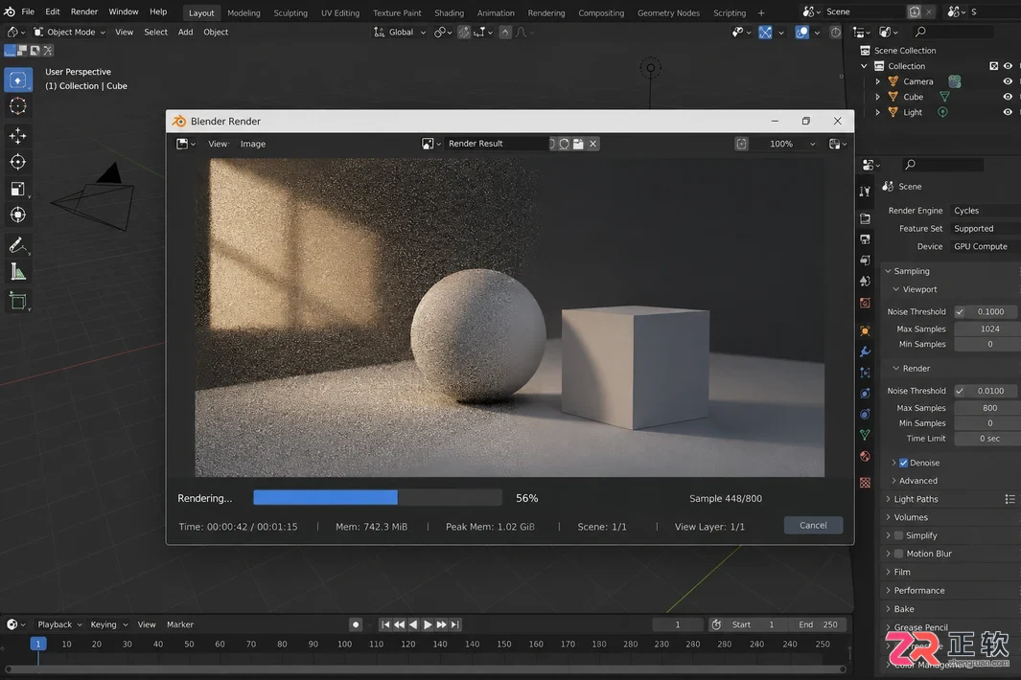Open the Tool properties tab icon
The image size is (1021, 680).
865,192
